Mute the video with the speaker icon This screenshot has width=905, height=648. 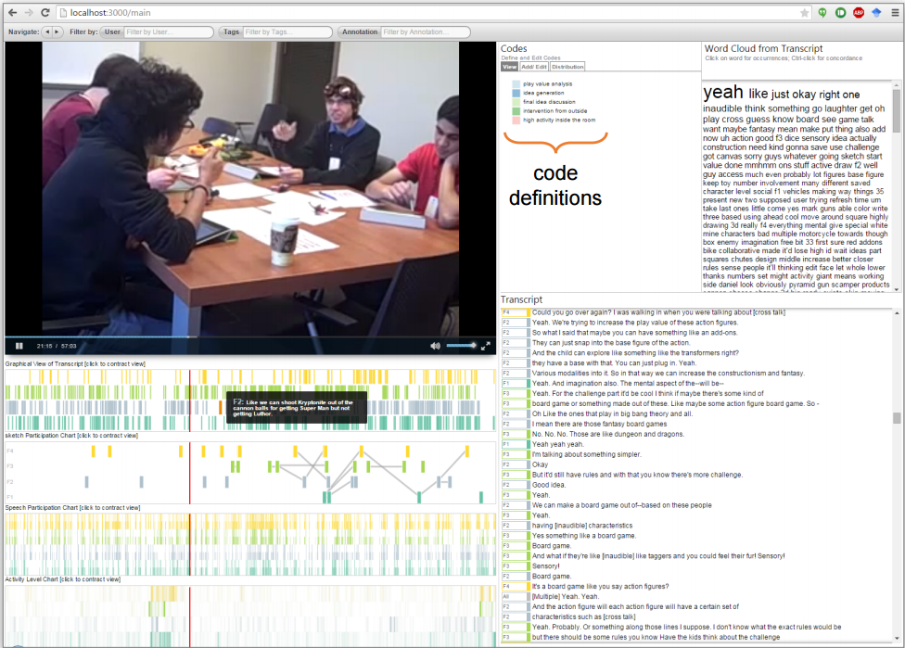coord(435,346)
